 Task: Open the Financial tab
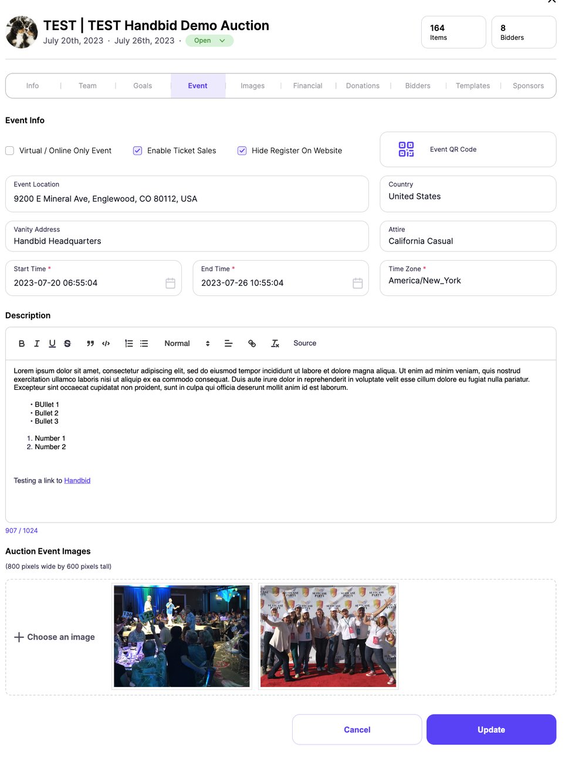tap(307, 86)
